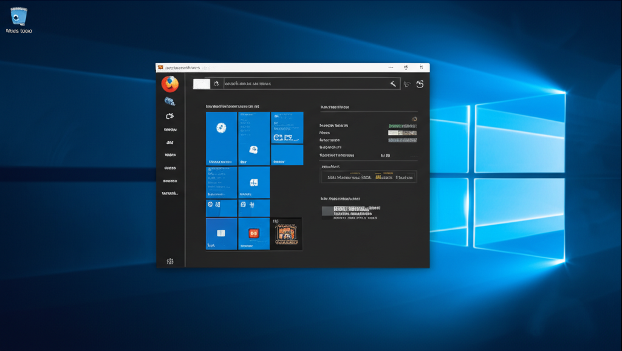Click the white box left of the search bar

click(x=202, y=84)
